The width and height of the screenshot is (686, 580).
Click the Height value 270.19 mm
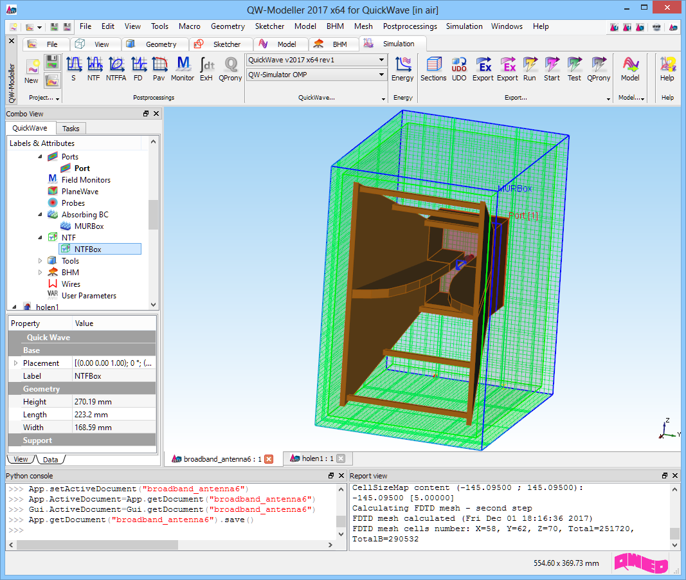point(114,401)
